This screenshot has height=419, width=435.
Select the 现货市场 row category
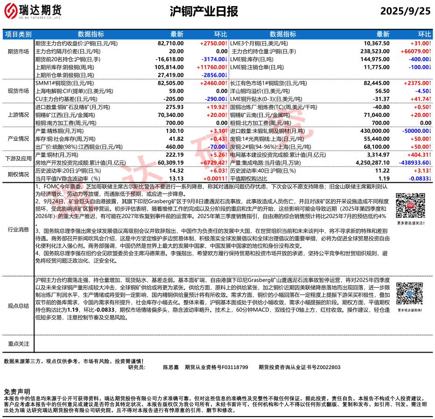click(x=18, y=91)
